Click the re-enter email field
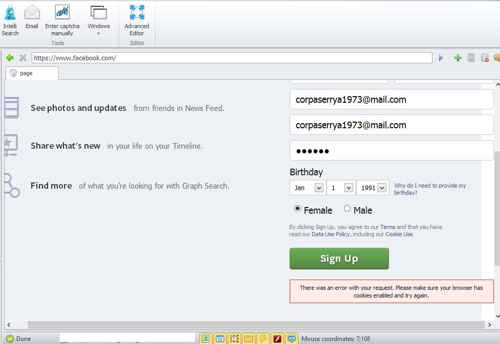Image resolution: width=500 pixels, height=344 pixels. [x=392, y=125]
